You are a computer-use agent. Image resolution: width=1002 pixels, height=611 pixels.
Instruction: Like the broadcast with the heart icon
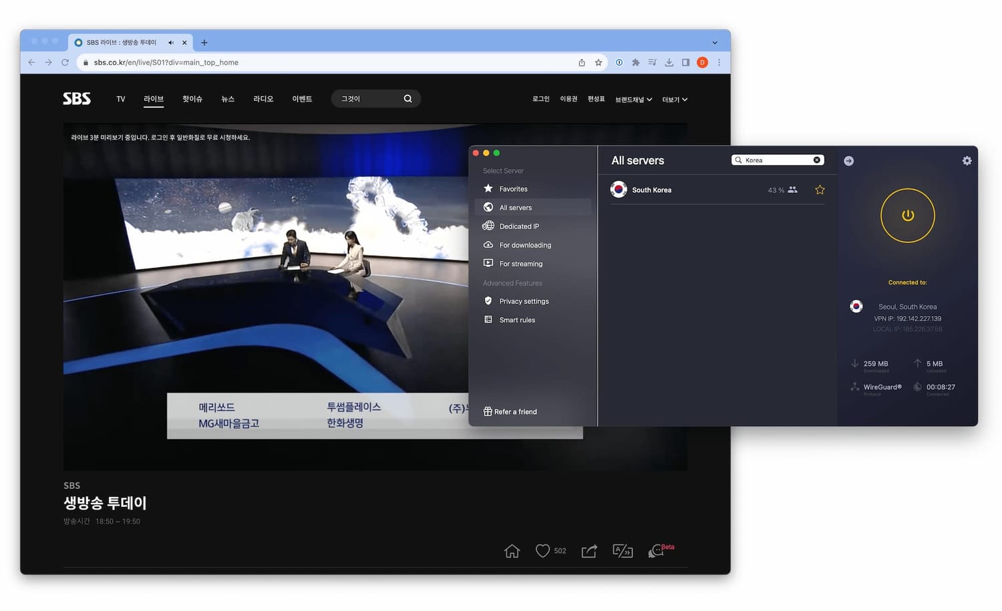[542, 551]
